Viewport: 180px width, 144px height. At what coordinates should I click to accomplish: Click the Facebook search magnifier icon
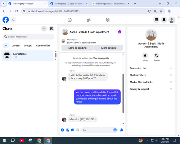coord(13,20)
